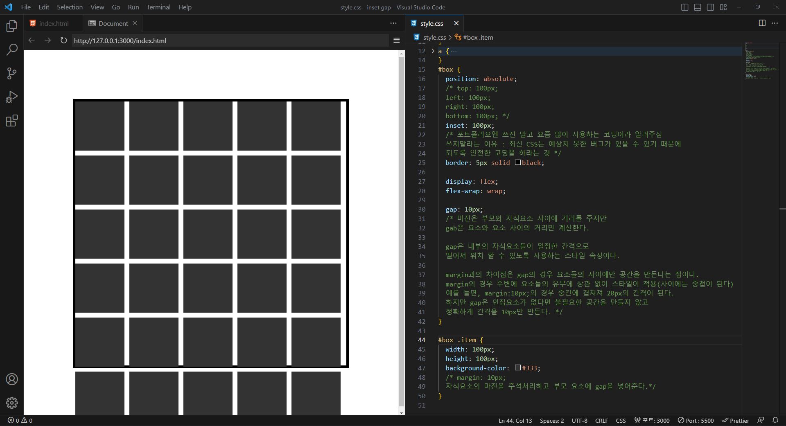
Task: Open Run and Debug view
Action: pyautogui.click(x=12, y=97)
